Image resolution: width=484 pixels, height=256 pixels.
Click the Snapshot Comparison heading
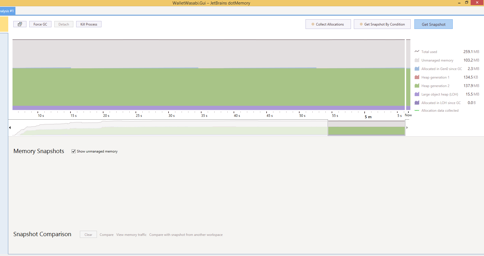tap(42, 234)
